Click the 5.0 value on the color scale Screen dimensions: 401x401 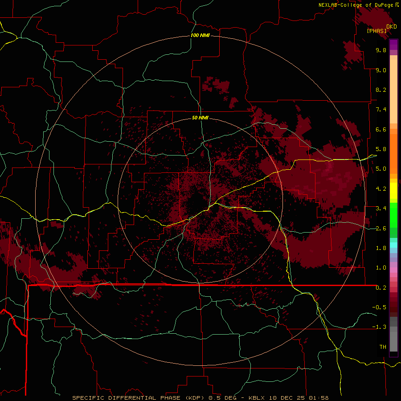click(381, 169)
